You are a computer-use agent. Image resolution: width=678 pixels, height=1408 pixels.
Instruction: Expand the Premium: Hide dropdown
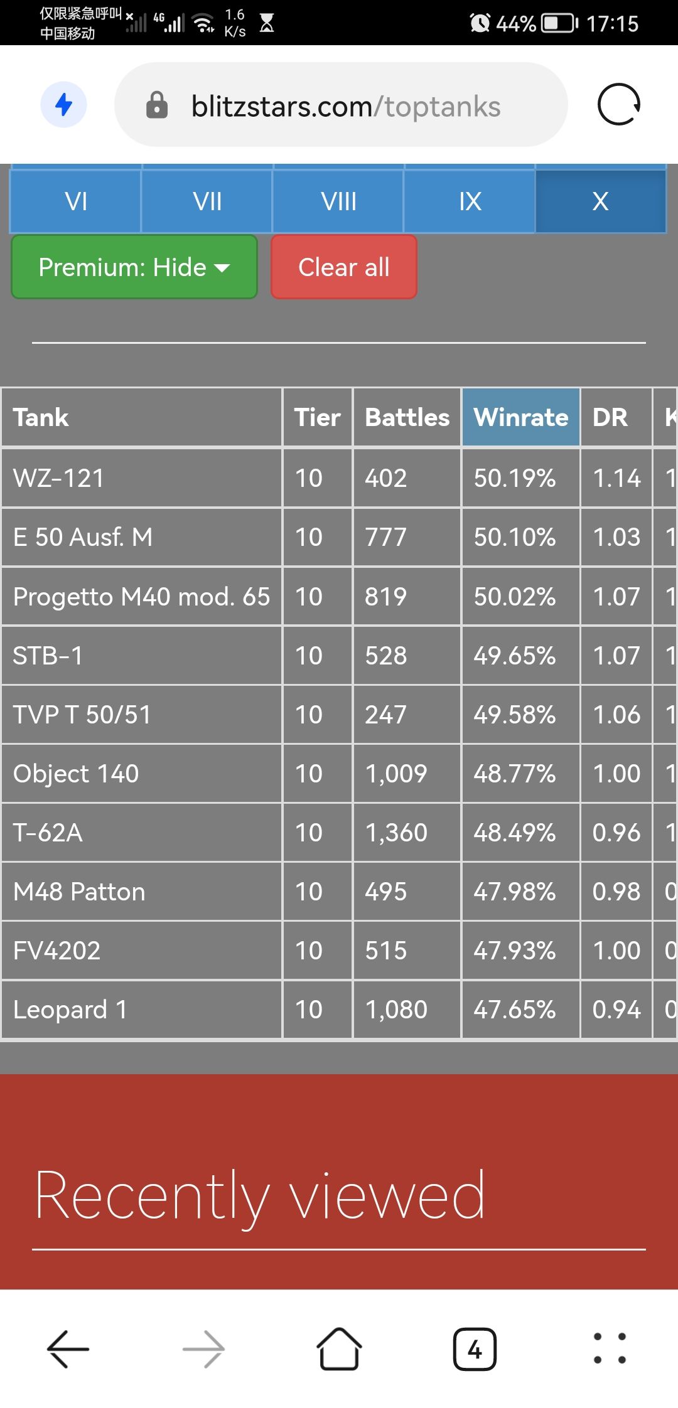tap(134, 267)
